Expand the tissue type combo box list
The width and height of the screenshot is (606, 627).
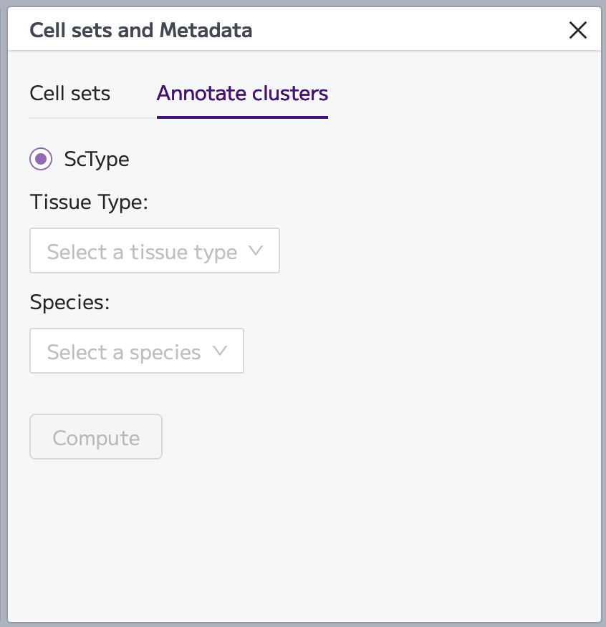coord(155,251)
